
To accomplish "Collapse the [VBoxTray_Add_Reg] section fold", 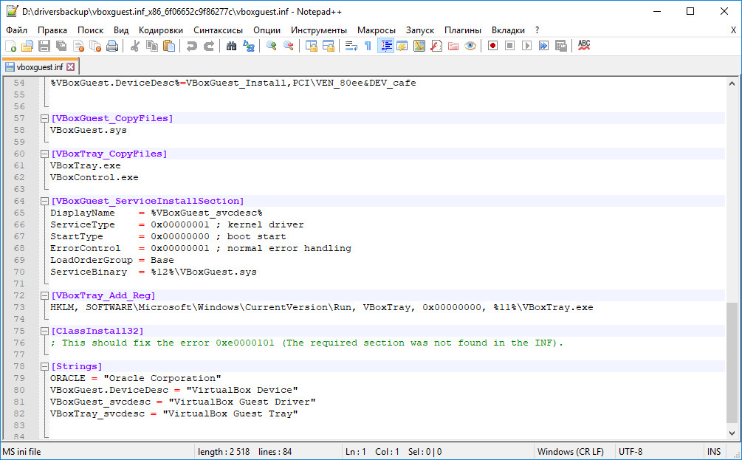I will [x=44, y=296].
